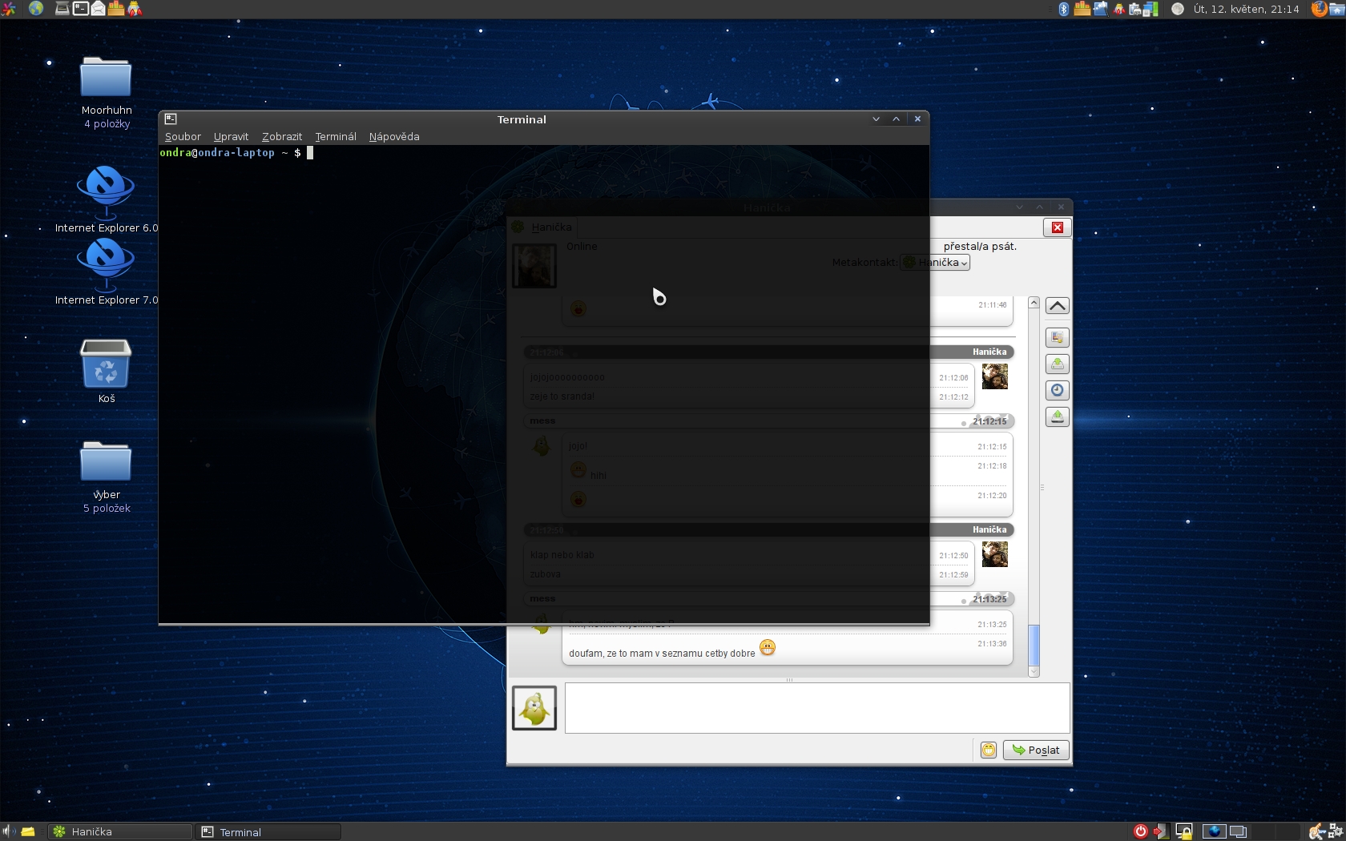
Task: Click the red power shutdown icon
Action: point(1141,831)
